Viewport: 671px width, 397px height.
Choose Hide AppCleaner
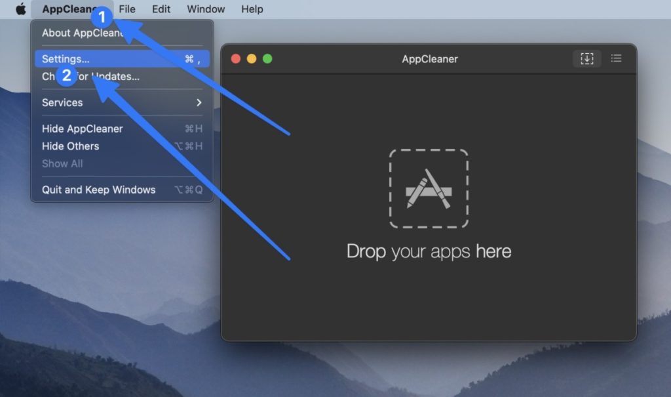122,129
